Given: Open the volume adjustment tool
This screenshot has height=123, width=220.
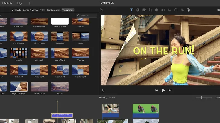Looking at the screenshot, I should [x=163, y=10].
